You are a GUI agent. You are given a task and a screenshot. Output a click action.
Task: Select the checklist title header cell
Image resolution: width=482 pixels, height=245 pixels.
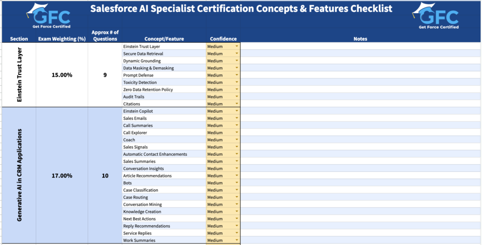point(241,8)
